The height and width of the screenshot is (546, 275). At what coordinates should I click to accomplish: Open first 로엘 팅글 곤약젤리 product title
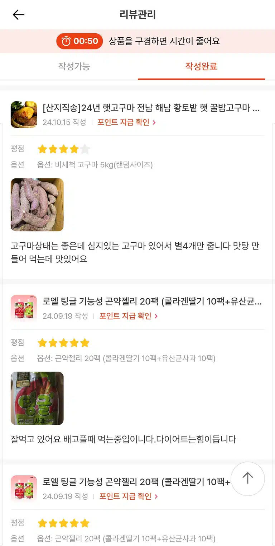(152, 302)
